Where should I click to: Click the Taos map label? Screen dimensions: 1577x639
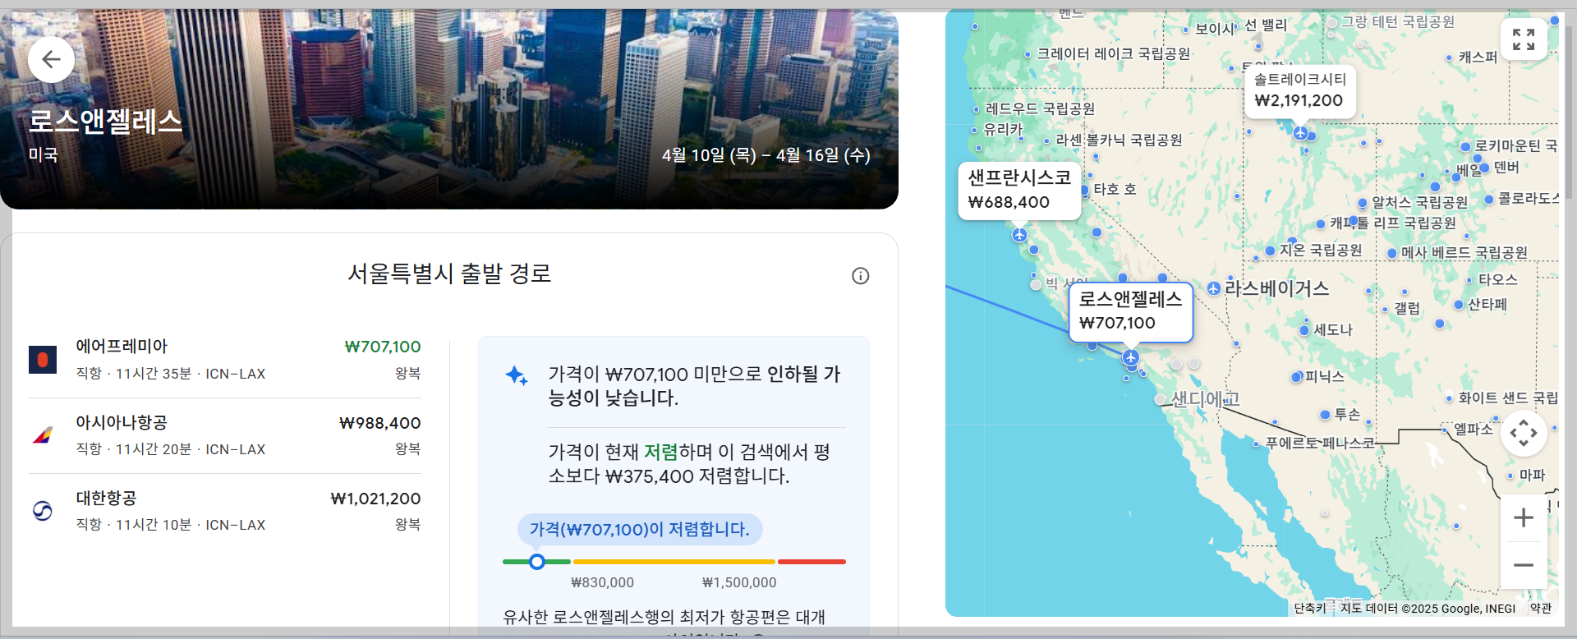click(x=1498, y=280)
